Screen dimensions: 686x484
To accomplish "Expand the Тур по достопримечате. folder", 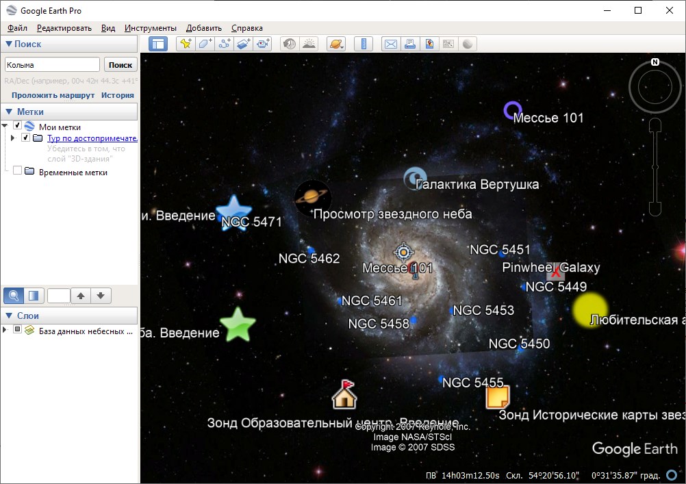I will (13, 138).
